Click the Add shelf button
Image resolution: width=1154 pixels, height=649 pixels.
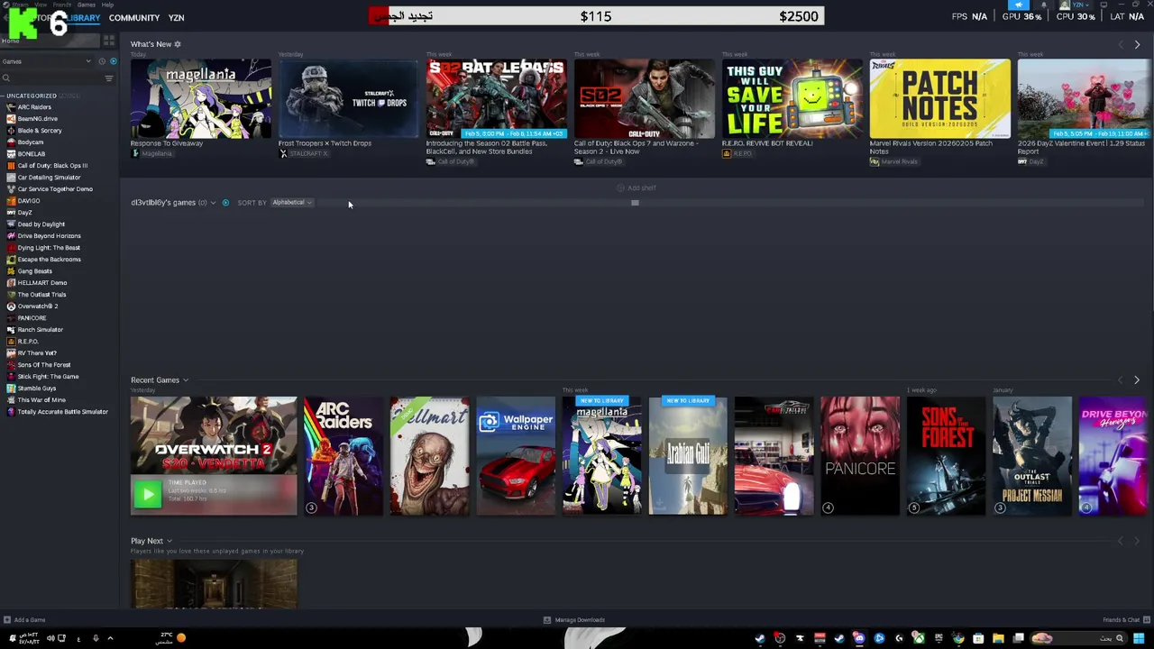coord(637,188)
